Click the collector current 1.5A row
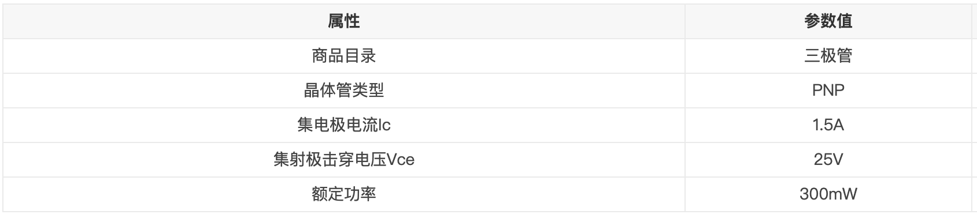This screenshot has width=977, height=218. [x=487, y=125]
